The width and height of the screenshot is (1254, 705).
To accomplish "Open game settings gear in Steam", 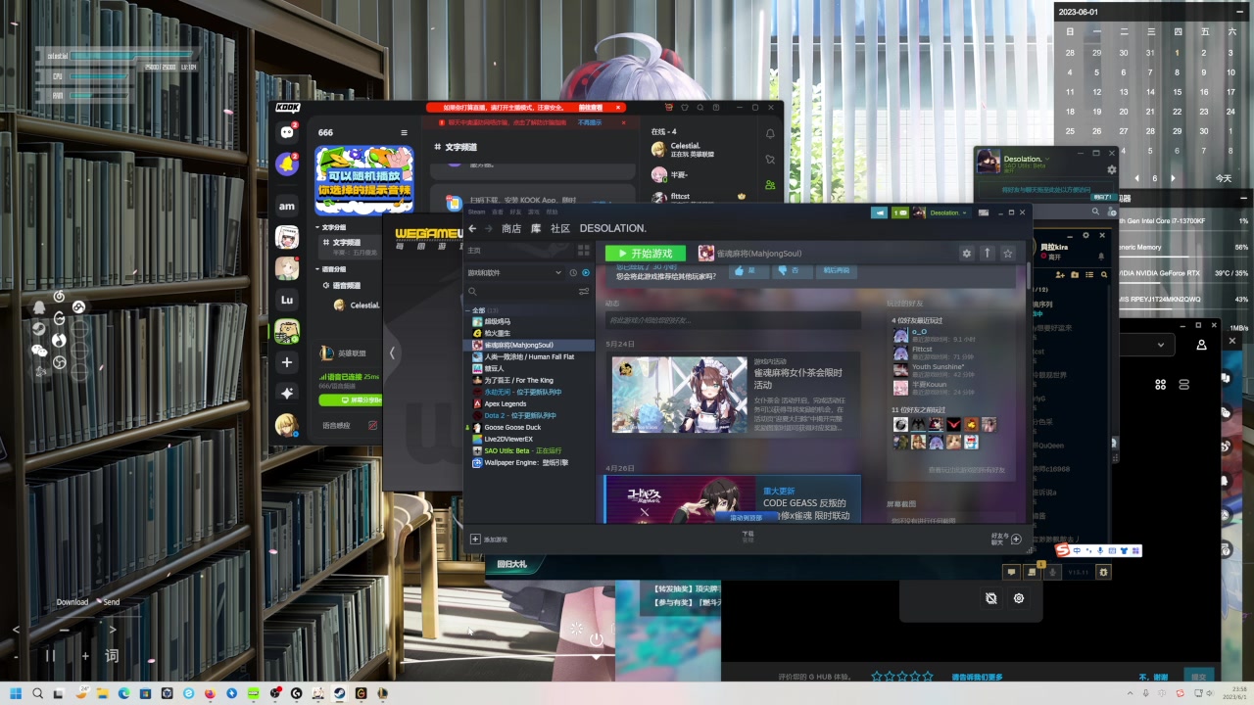I will pos(966,253).
